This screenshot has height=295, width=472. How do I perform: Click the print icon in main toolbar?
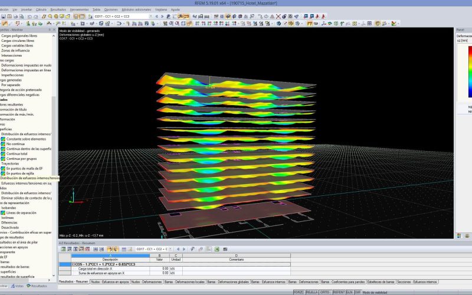[15, 17]
